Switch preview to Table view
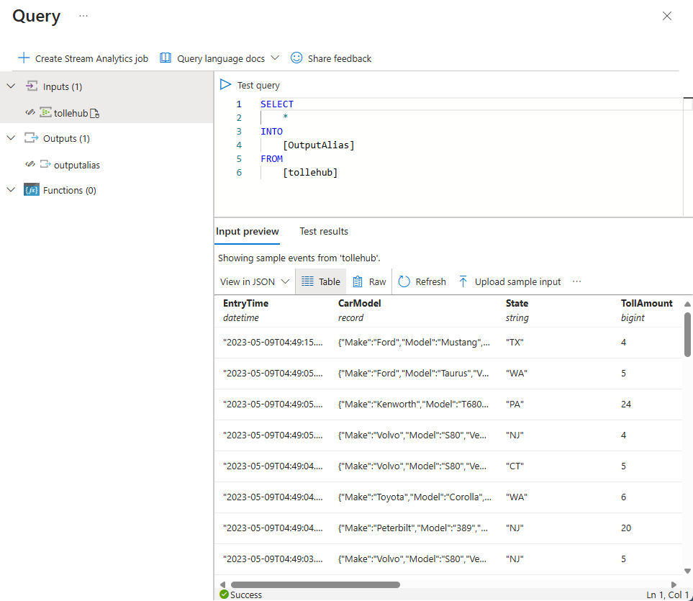Viewport: 693px width, 601px height. click(x=320, y=281)
